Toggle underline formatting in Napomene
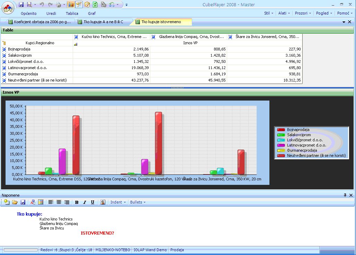 tap(92, 202)
